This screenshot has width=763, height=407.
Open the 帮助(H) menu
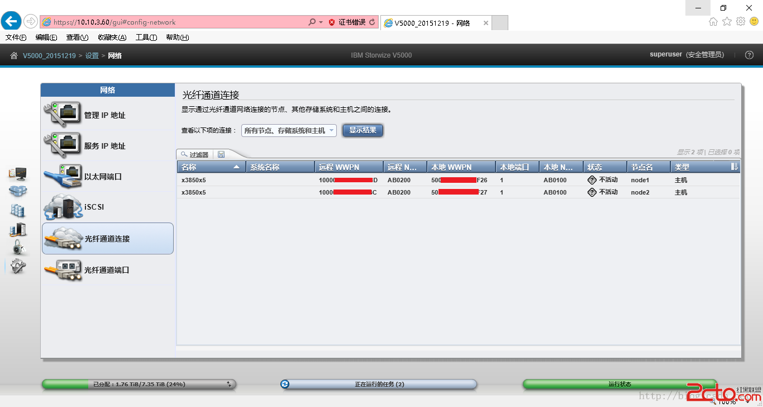click(x=177, y=37)
